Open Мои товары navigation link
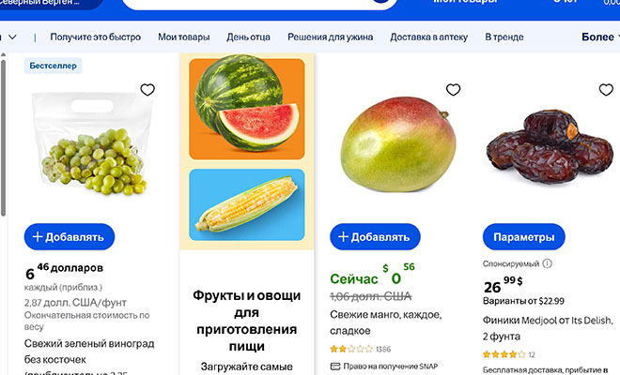This screenshot has width=620, height=375. [184, 37]
